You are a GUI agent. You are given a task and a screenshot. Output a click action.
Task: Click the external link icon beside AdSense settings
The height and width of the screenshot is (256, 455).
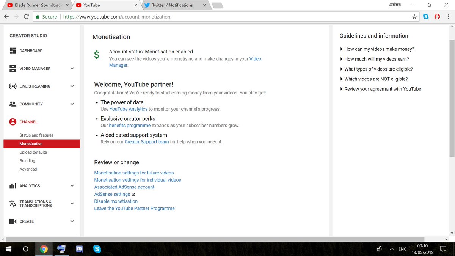[133, 194]
